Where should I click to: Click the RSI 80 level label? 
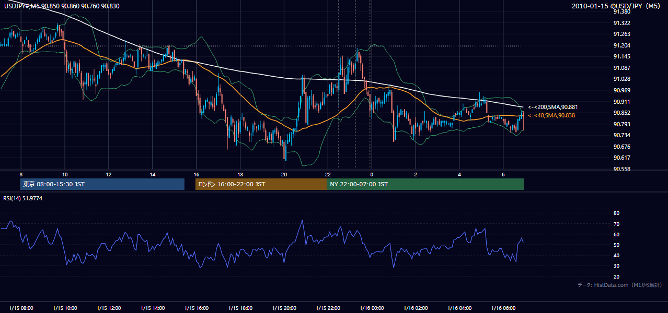point(616,213)
